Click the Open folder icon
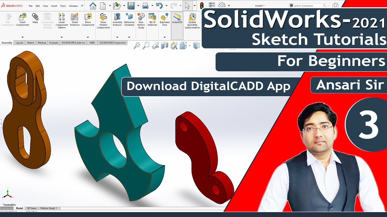This screenshot has height=217, width=387. point(116,6)
